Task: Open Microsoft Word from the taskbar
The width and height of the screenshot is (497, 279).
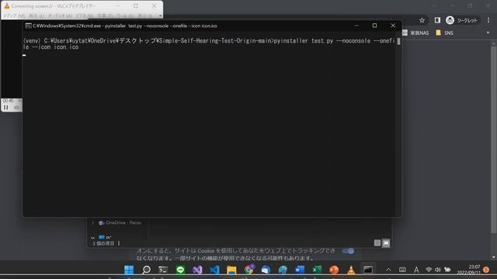Action: 300,270
